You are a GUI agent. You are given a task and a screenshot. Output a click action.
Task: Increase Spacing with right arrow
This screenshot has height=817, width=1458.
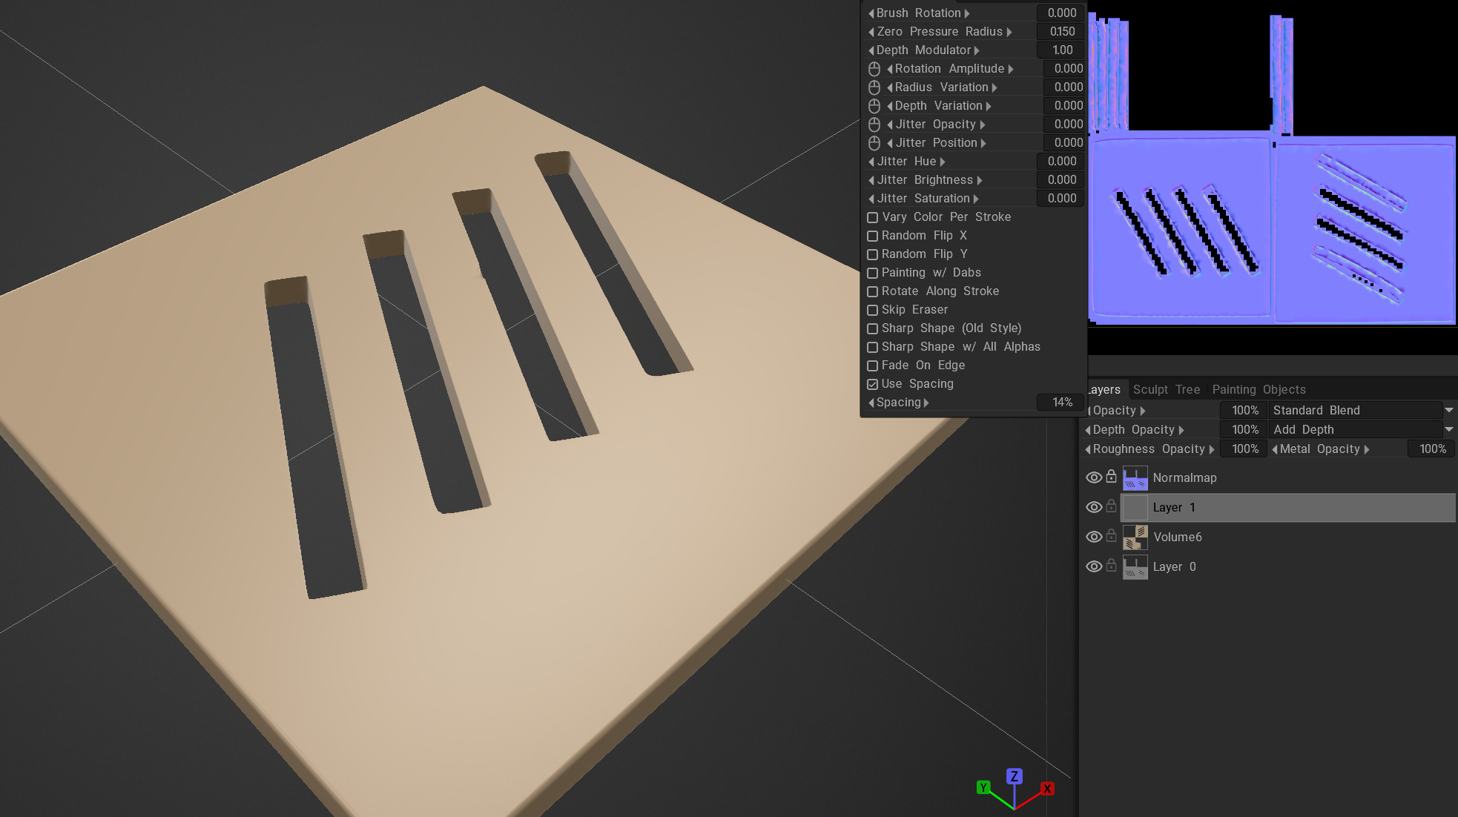tap(926, 403)
